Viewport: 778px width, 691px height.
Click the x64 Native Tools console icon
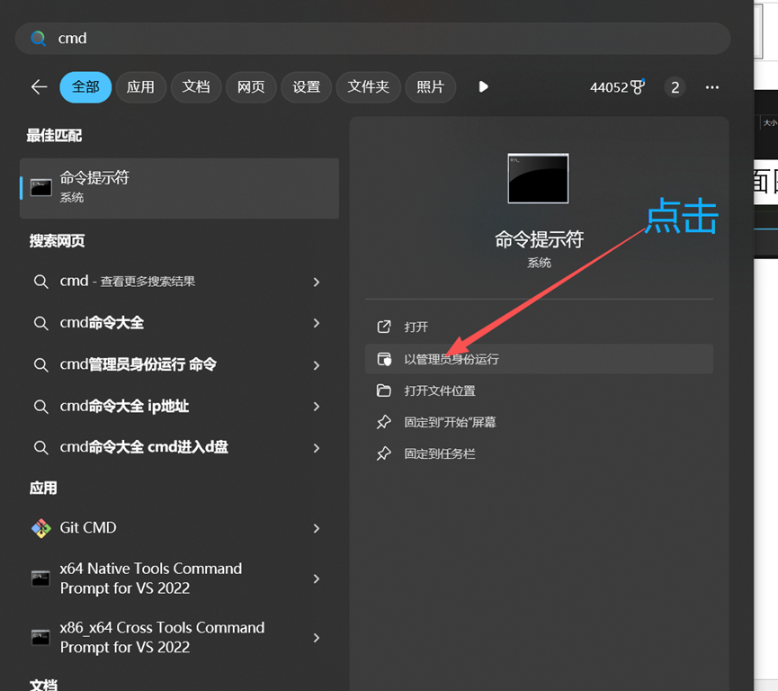(x=40, y=579)
